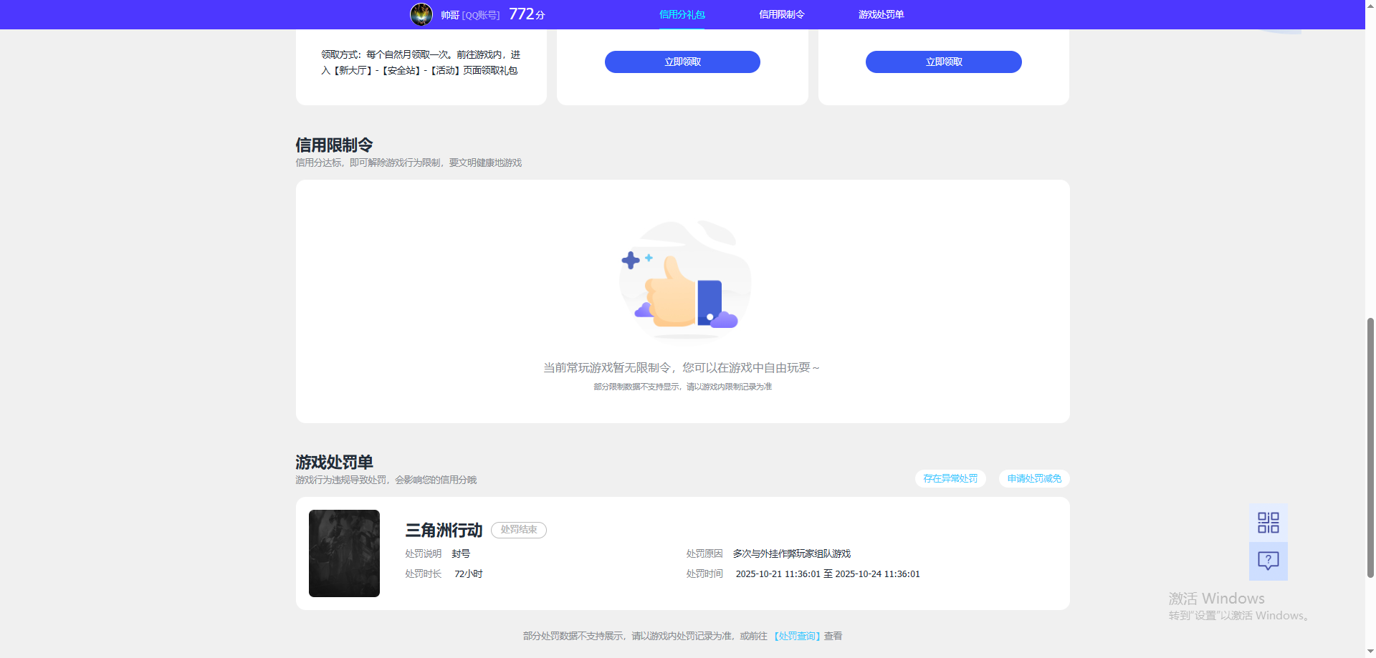This screenshot has width=1376, height=658.
Task: Click 存在异常处罚 button
Action: click(x=950, y=478)
